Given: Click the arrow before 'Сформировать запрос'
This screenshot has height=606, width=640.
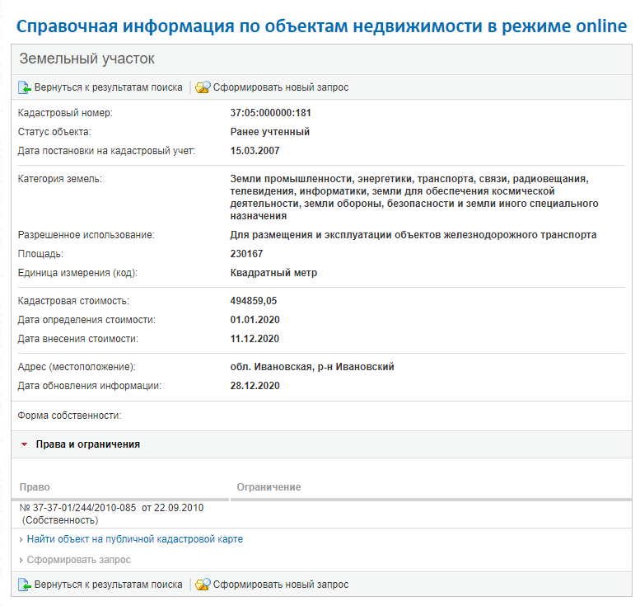Looking at the screenshot, I should tap(21, 560).
